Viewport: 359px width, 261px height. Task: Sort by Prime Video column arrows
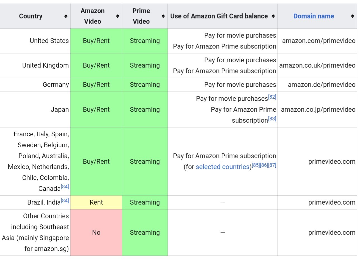click(163, 16)
